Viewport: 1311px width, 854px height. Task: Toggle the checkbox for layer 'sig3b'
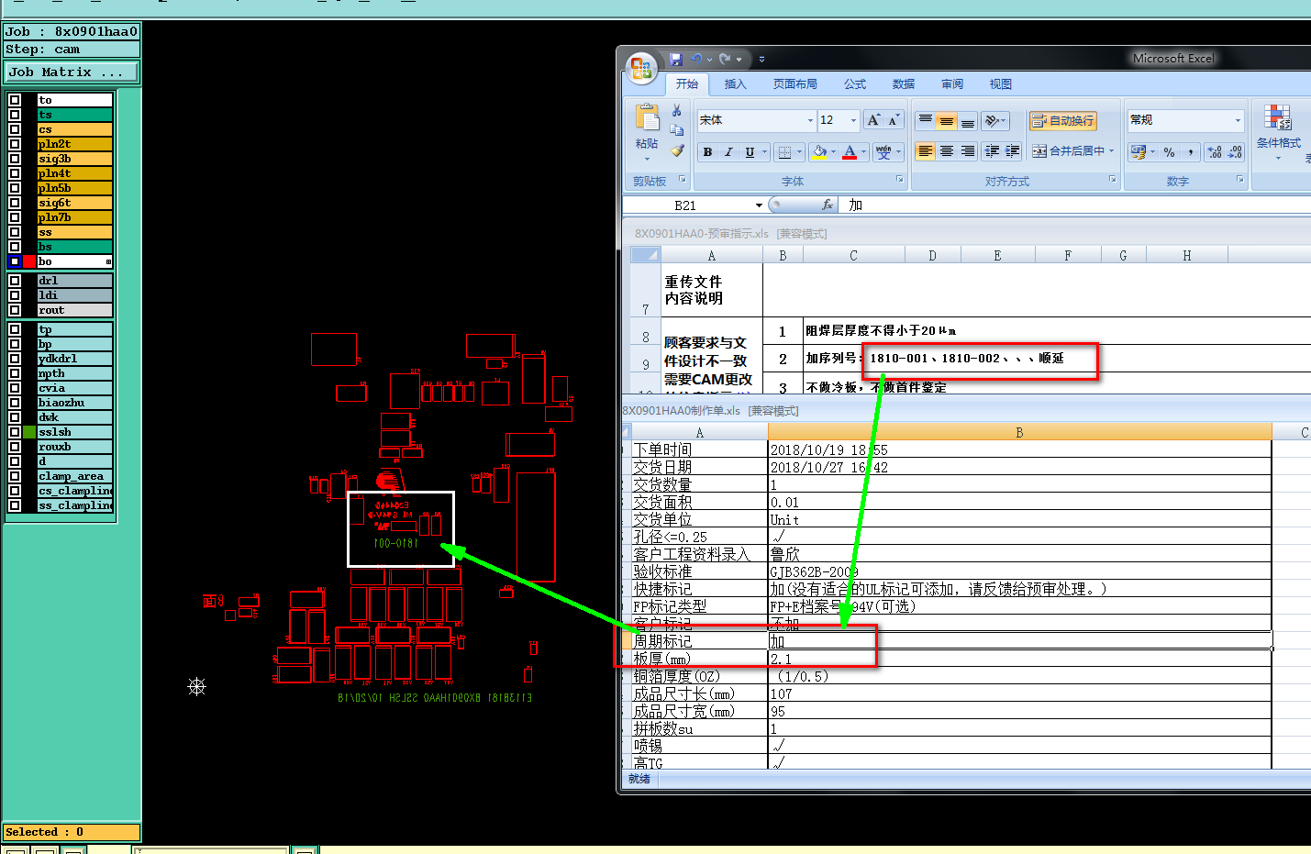[x=15, y=159]
